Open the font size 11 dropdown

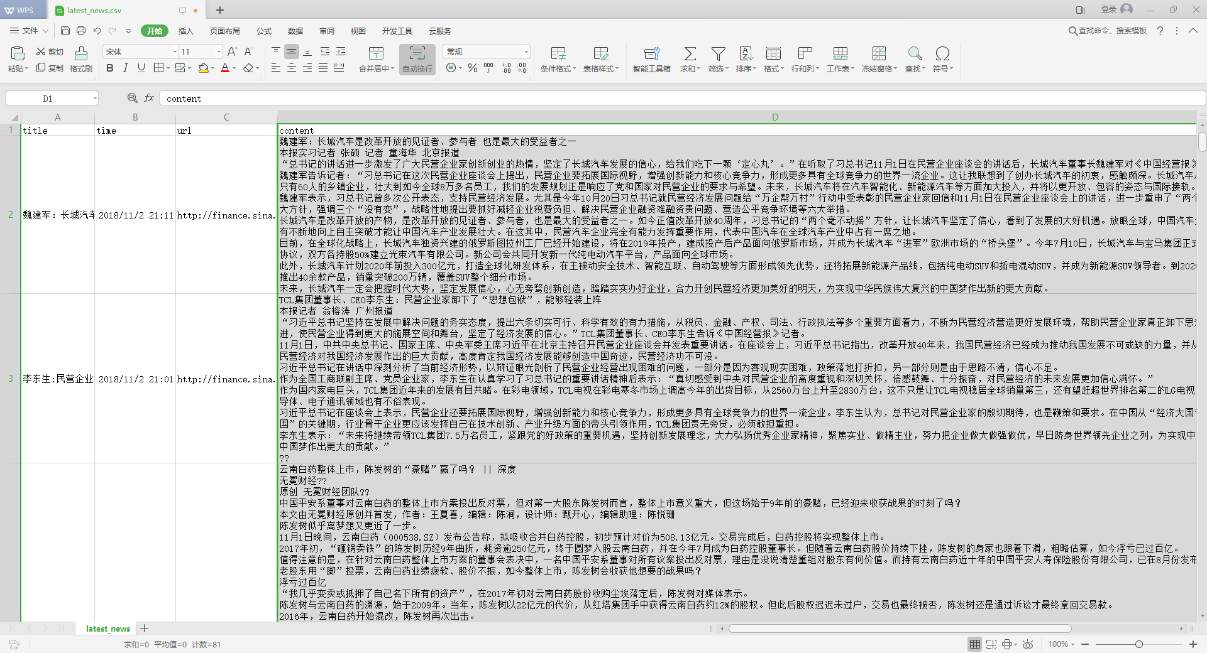[x=219, y=51]
